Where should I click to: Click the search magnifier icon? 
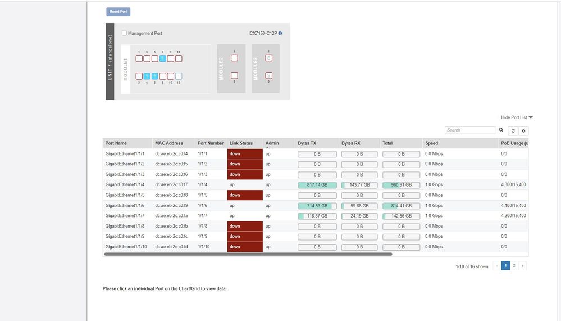pos(501,130)
